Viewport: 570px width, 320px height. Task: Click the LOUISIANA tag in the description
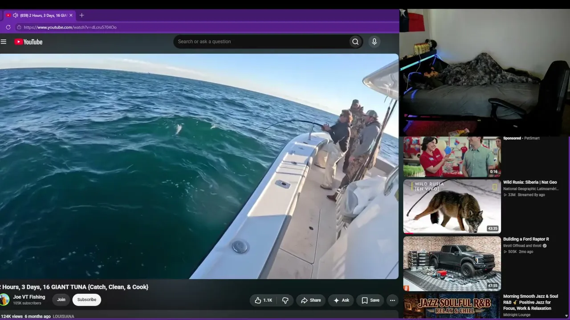coord(64,316)
